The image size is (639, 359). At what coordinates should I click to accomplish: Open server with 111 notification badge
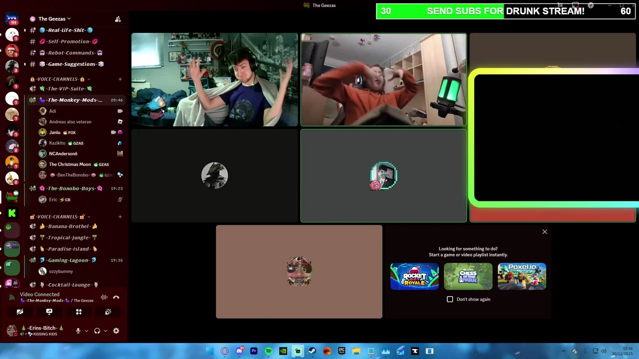(x=12, y=20)
